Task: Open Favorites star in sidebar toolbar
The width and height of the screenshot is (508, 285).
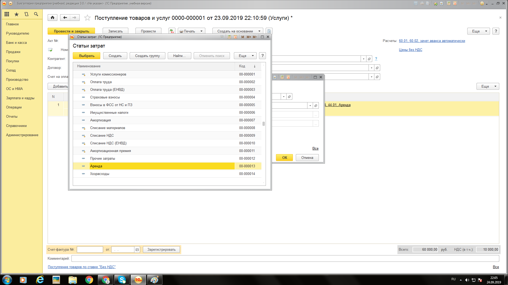Action: coord(16,14)
